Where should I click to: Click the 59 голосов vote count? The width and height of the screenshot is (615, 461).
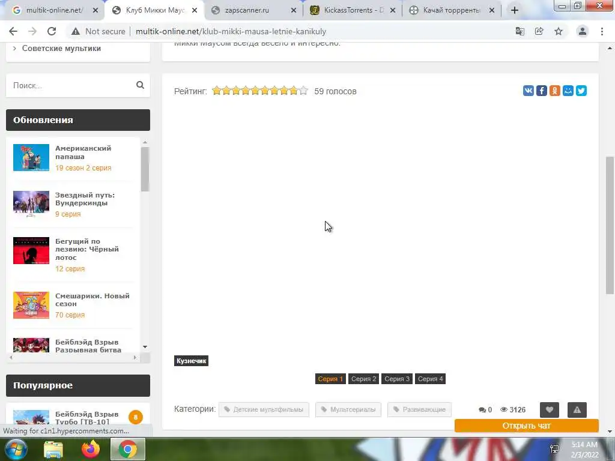click(335, 91)
